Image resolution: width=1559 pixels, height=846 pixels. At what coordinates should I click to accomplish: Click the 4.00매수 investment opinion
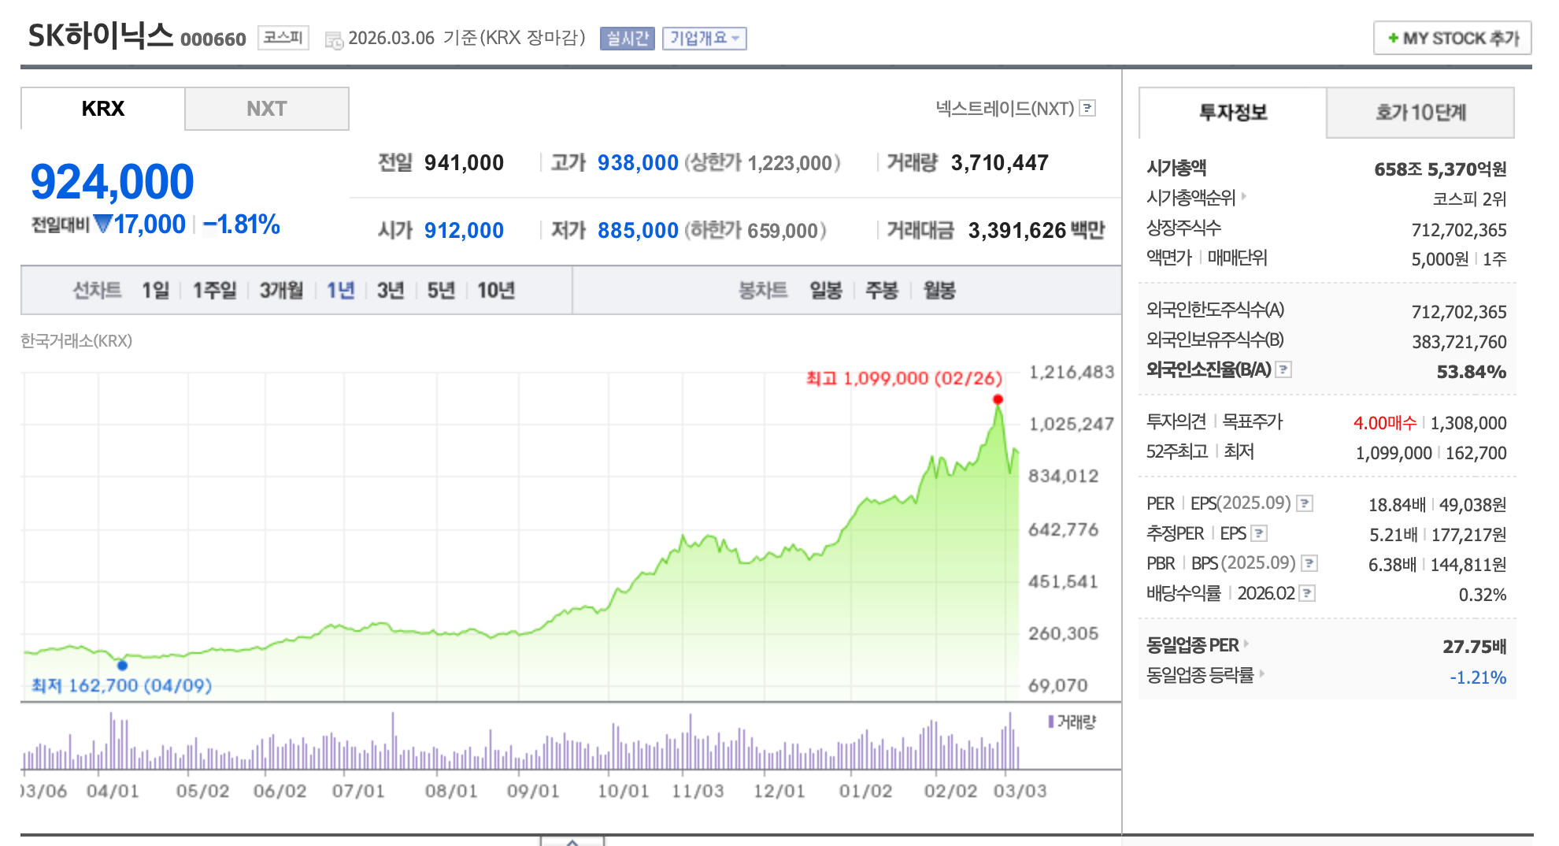(x=1385, y=423)
